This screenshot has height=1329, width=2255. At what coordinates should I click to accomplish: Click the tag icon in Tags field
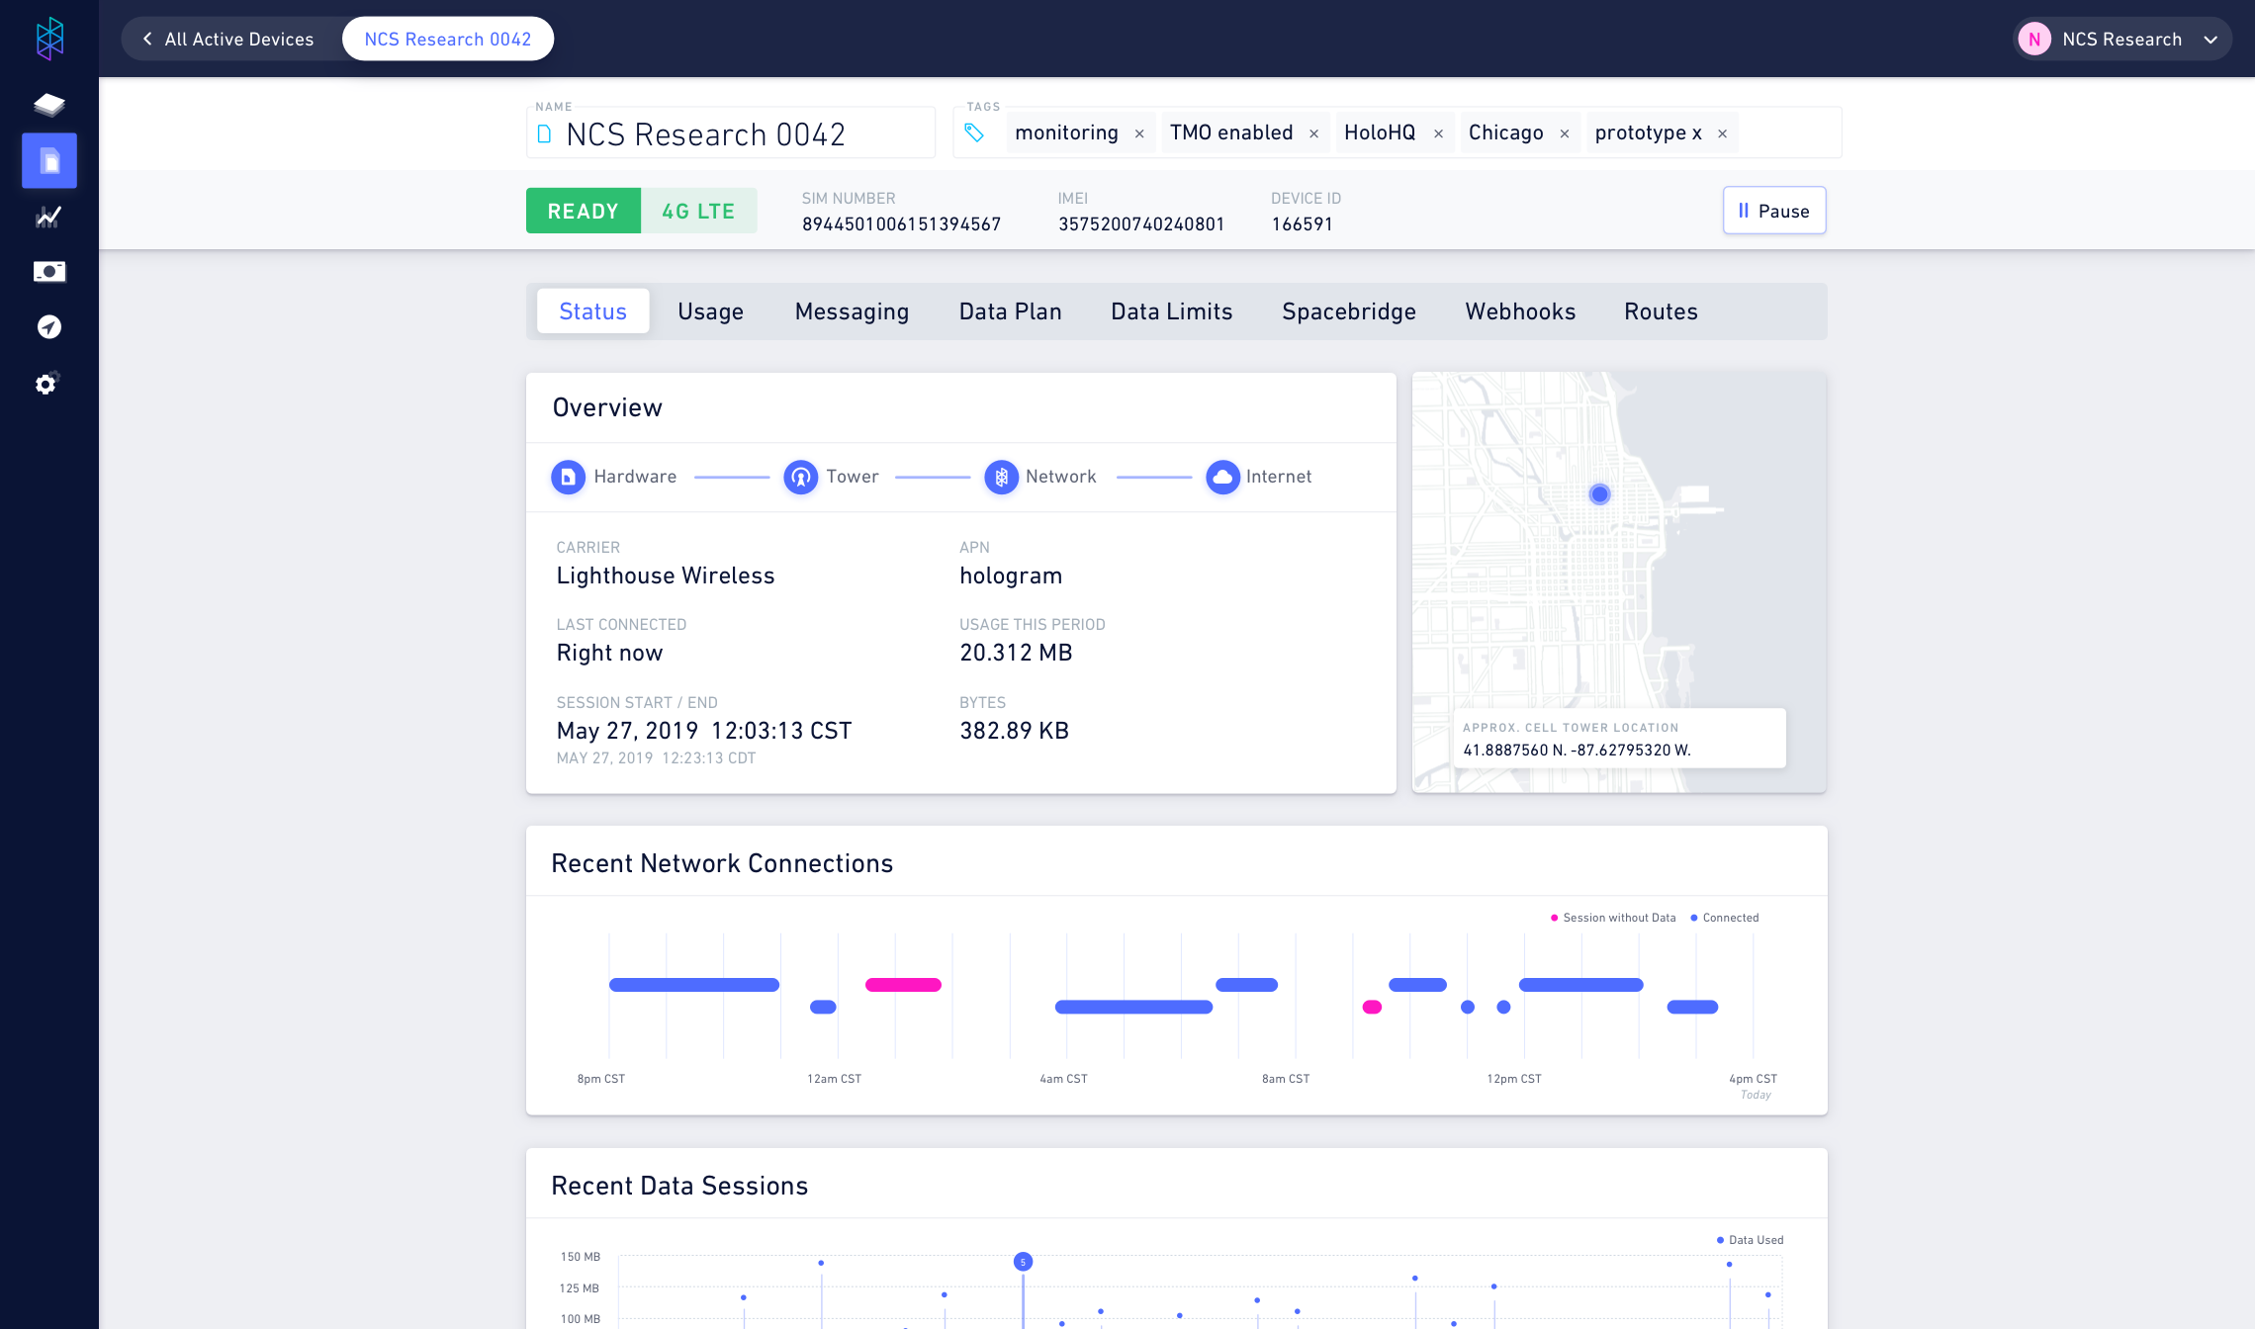coord(974,133)
